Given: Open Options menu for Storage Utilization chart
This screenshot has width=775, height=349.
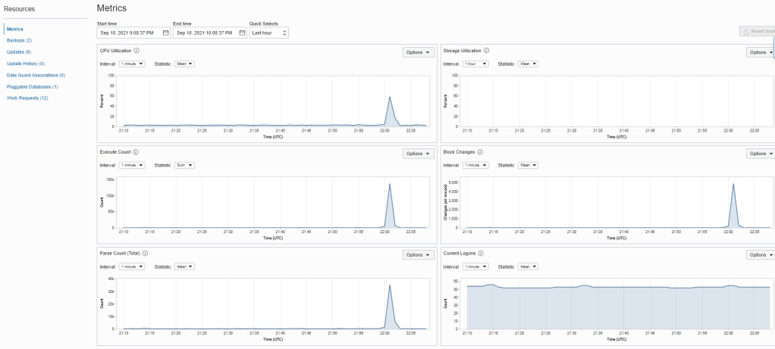Looking at the screenshot, I should [x=761, y=52].
